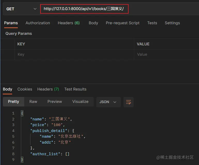Image resolution: width=199 pixels, height=165 pixels.
Task: Select the Pretty view button
Action: point(13,102)
